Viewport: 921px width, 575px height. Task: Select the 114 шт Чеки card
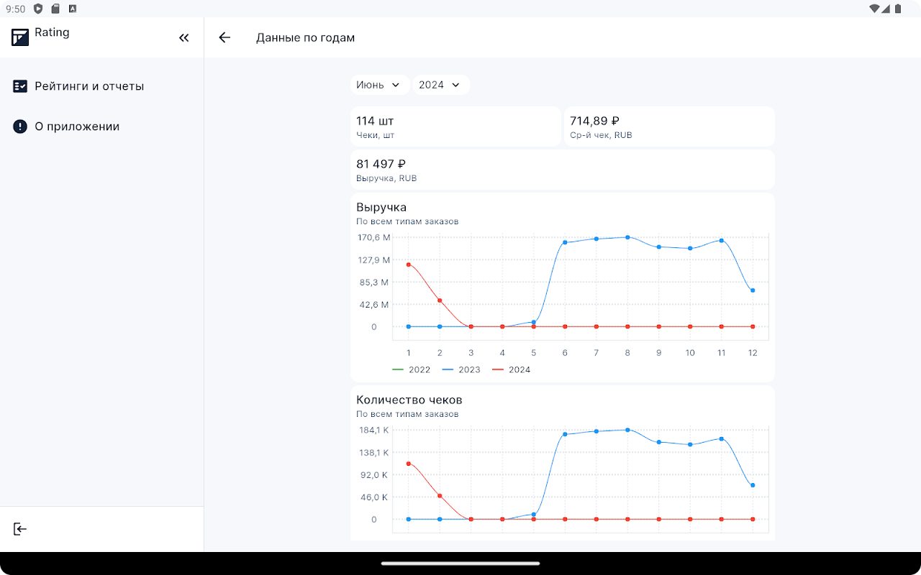pos(455,126)
